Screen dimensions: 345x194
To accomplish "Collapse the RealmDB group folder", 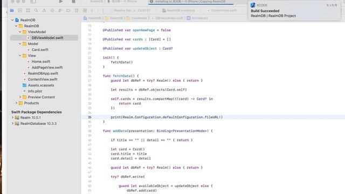I will (16, 26).
